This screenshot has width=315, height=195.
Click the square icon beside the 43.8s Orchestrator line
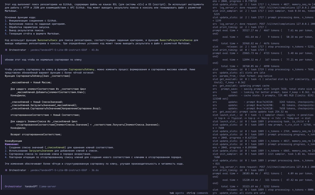[x=6, y=50]
